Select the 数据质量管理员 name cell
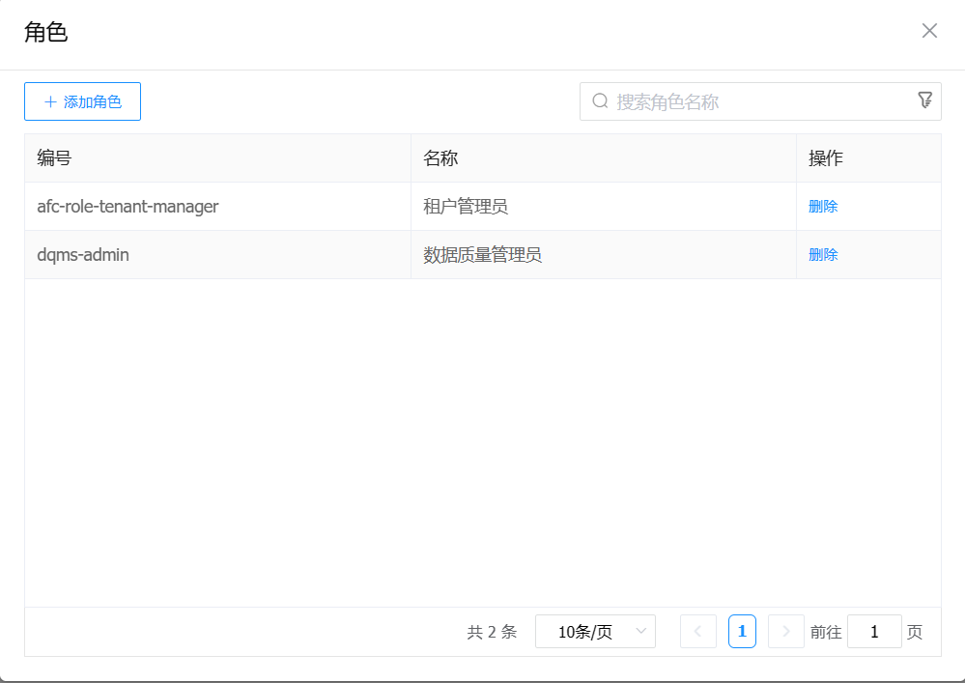 [482, 255]
